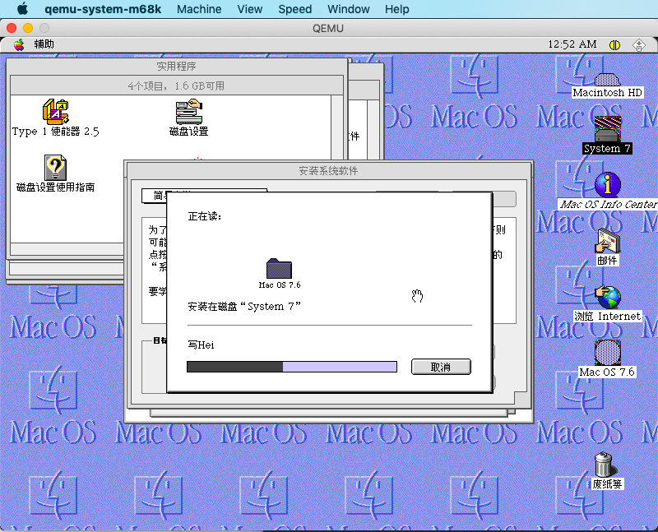Screen dimensions: 658x532
Task: Open the Type 1 使能器 2.5 icon
Action: 55,112
